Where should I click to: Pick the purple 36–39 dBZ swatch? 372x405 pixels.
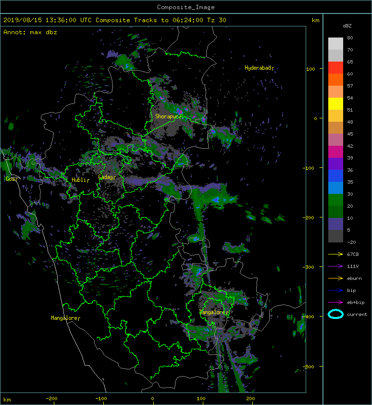[x=335, y=164]
